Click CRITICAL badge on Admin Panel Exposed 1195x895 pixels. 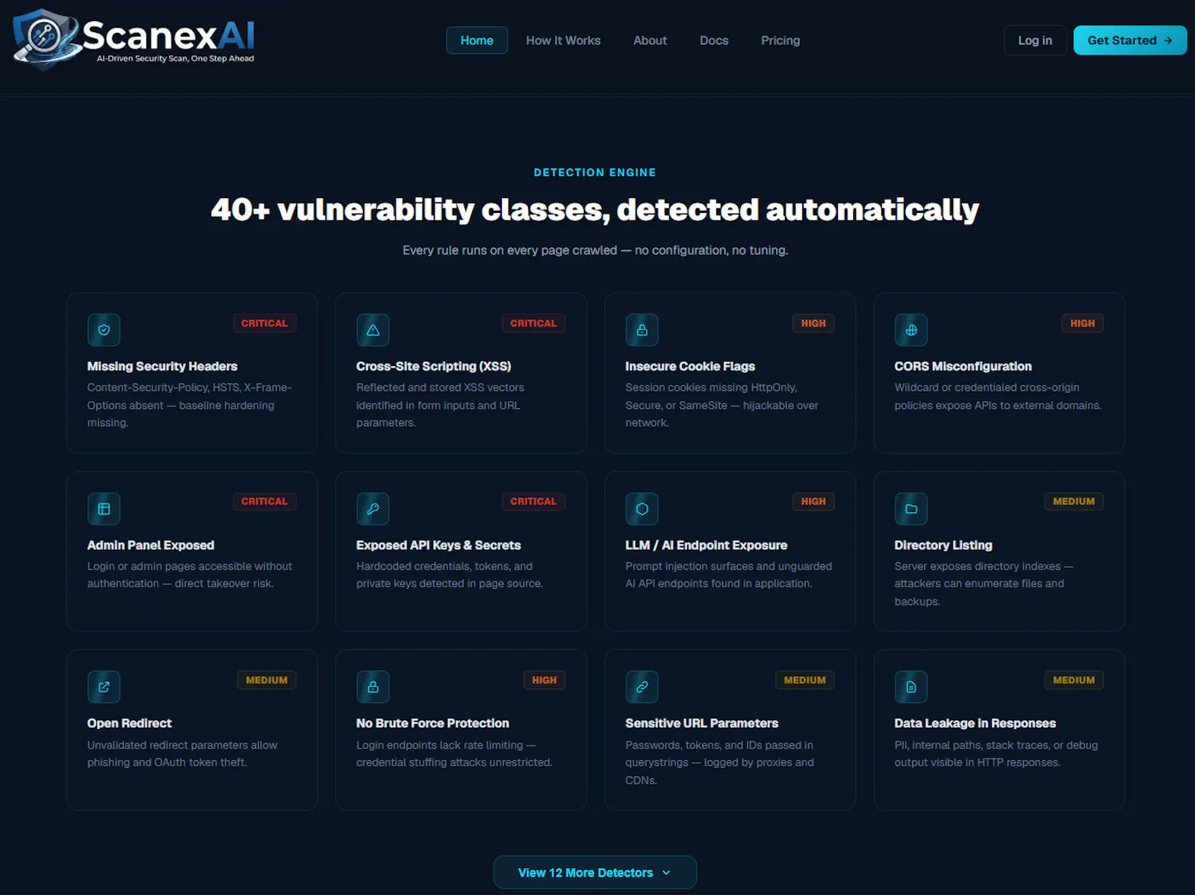point(264,501)
